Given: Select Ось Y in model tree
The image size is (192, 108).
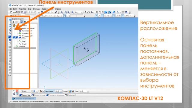Looking at the screenshot, I should tap(23, 41).
